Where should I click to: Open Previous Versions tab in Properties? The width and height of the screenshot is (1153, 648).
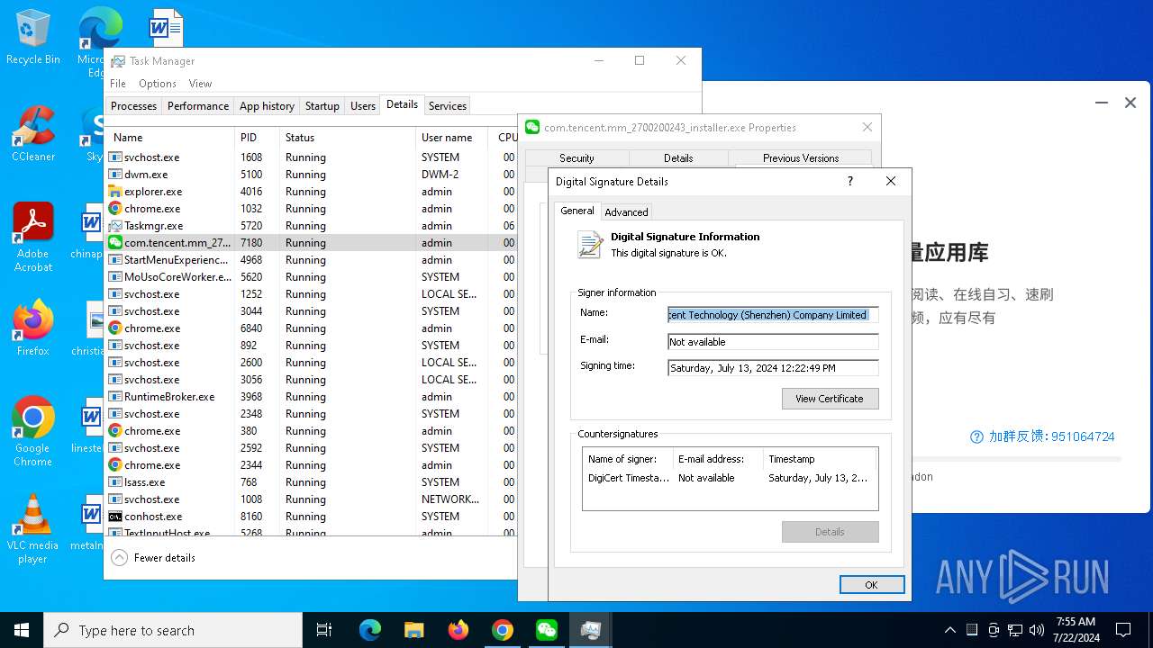click(801, 157)
